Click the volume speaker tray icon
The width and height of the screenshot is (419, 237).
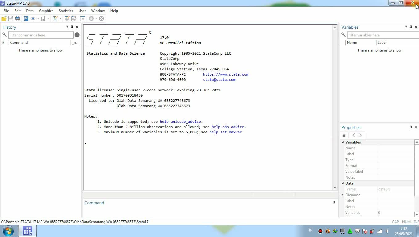[387, 231]
